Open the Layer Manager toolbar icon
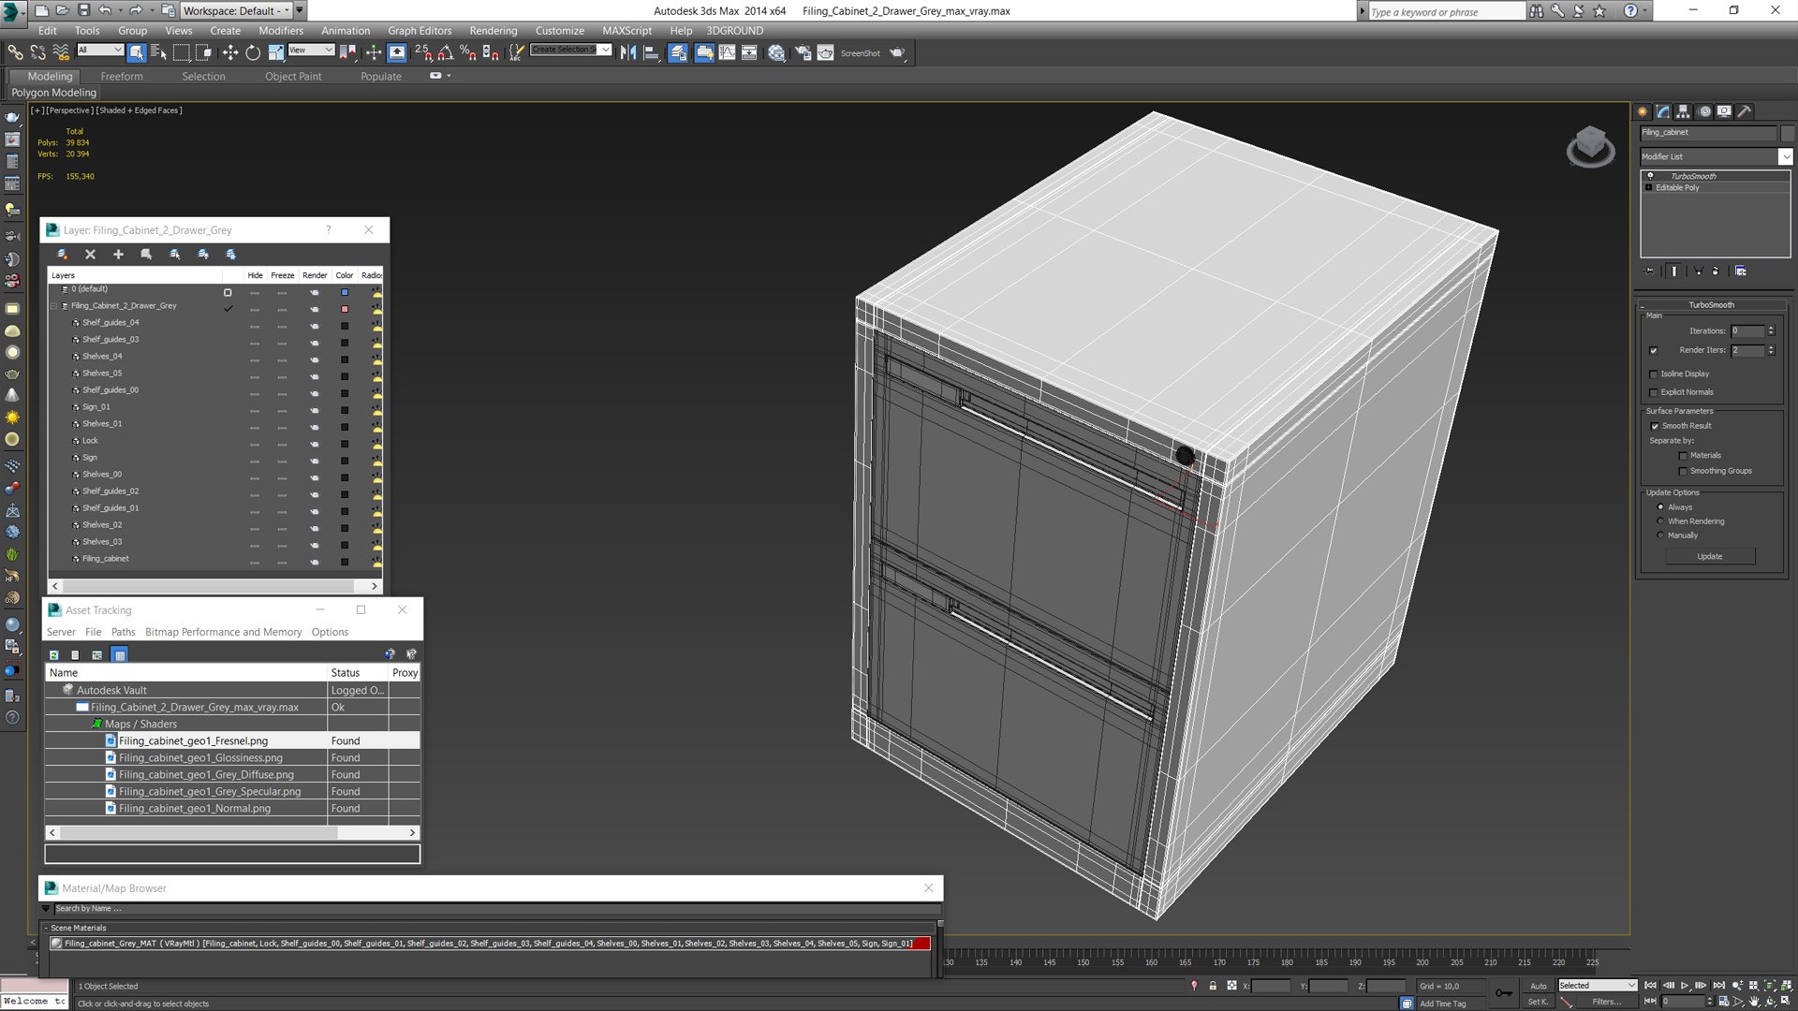Image resolution: width=1798 pixels, height=1011 pixels. [x=679, y=52]
